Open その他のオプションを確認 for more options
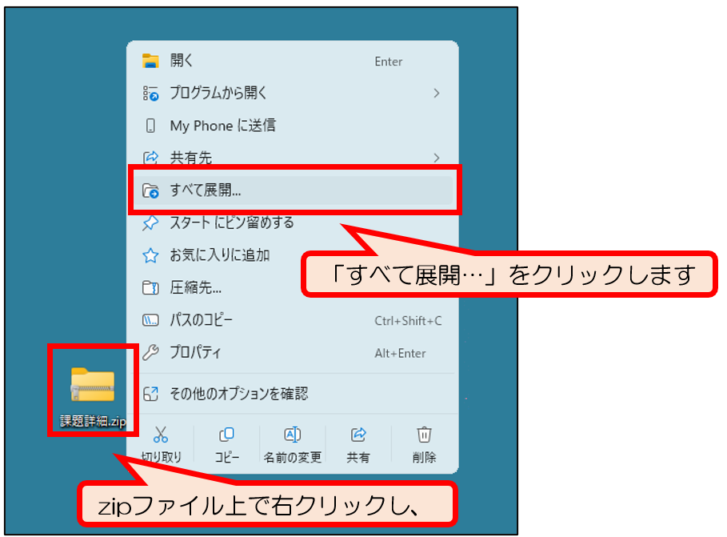The height and width of the screenshot is (537, 727). (238, 394)
